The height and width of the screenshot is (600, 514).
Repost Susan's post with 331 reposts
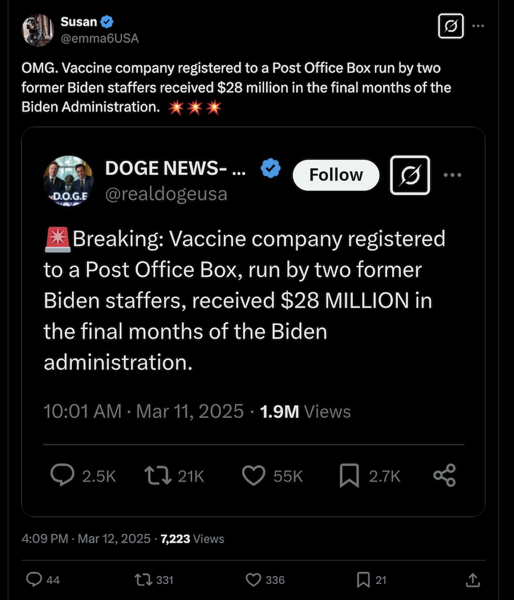pyautogui.click(x=143, y=579)
